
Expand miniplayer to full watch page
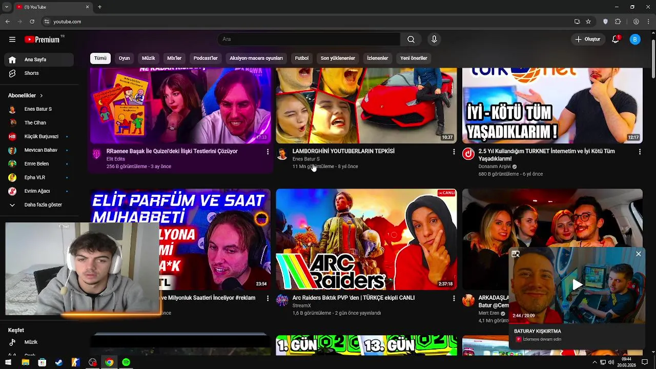point(516,254)
